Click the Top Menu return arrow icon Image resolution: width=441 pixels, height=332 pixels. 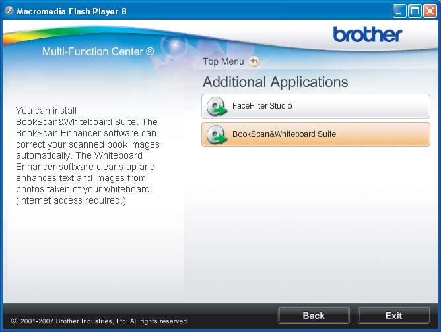[254, 61]
